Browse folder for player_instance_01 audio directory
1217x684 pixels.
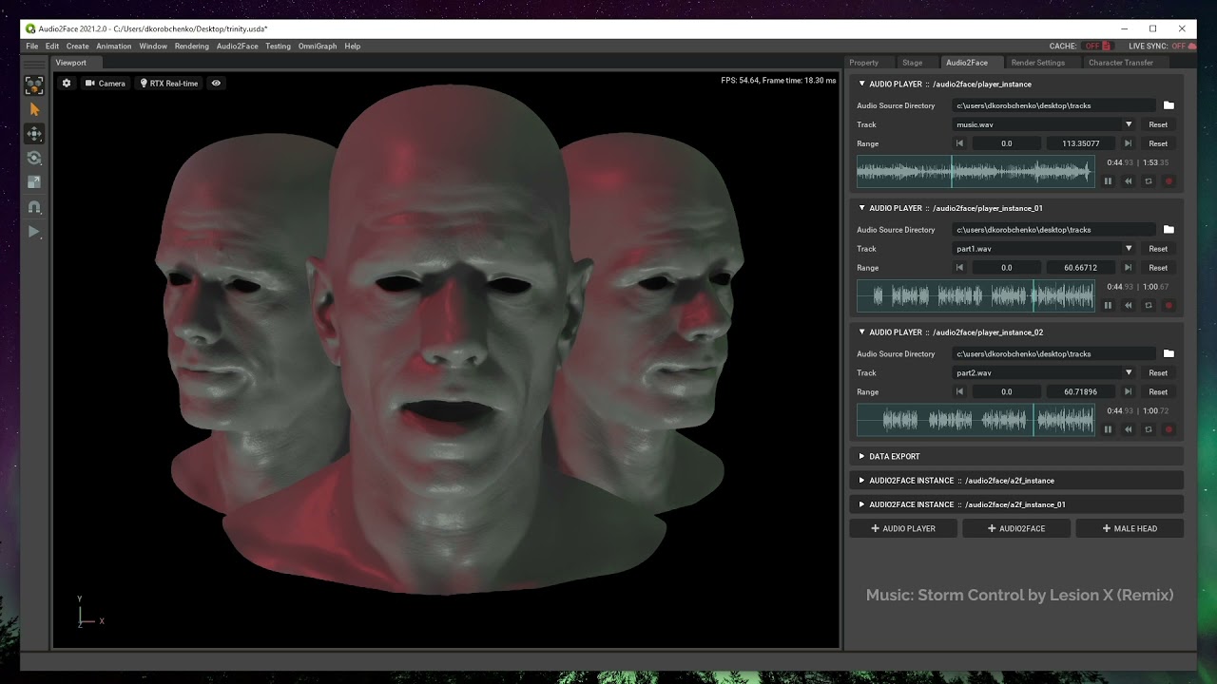pos(1169,230)
